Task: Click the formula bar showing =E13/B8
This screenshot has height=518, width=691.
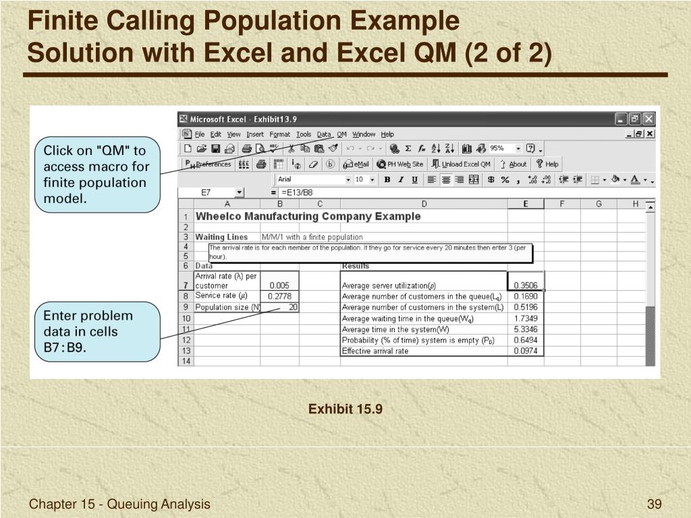Action: [466, 192]
